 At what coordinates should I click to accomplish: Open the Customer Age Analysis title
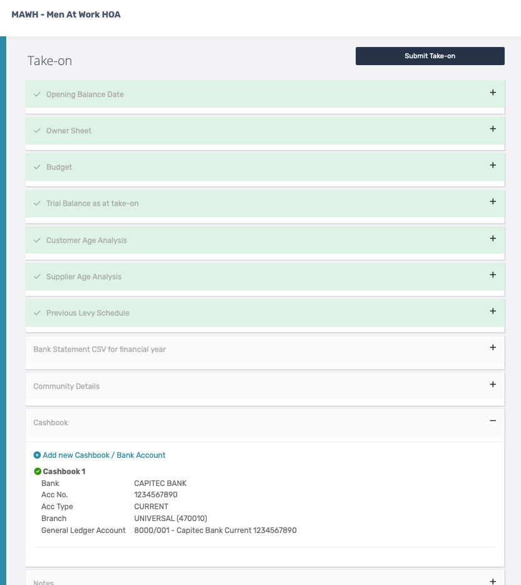point(86,241)
